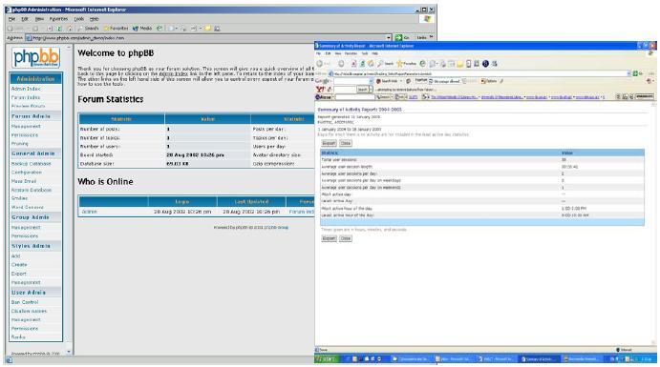660x367 pixels.
Task: Click Back arrow in phpBB Administration window
Action: (11, 29)
